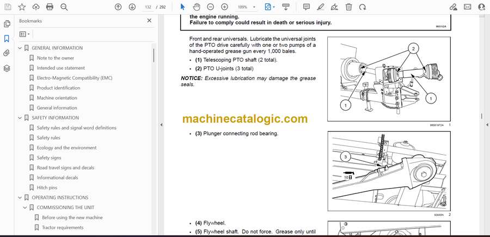Collapse the SAFETY INFORMATION bookmark section
The image size is (490, 237).
pos(20,118)
